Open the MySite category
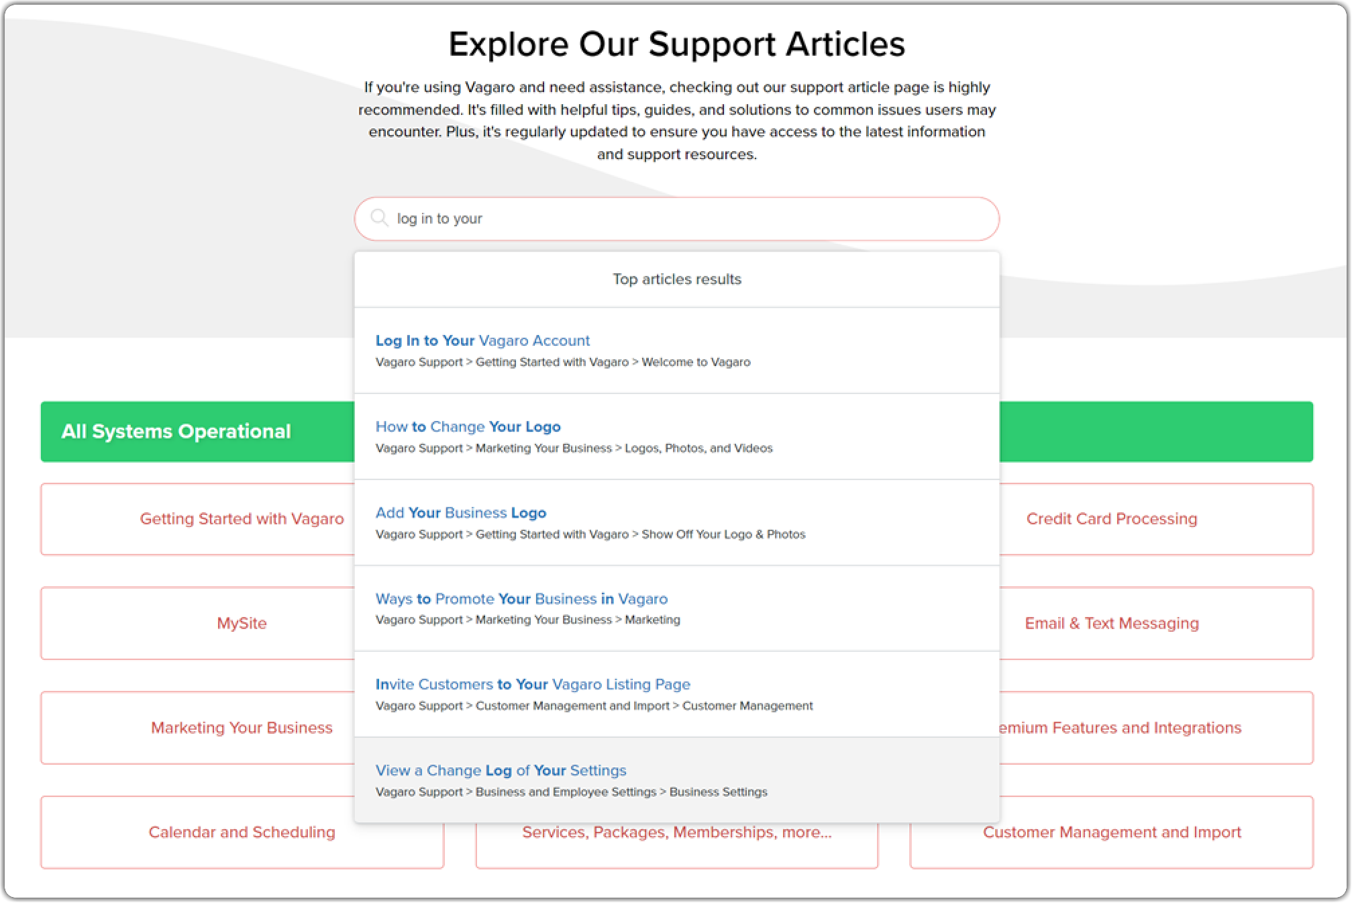This screenshot has height=903, width=1352. click(x=197, y=623)
